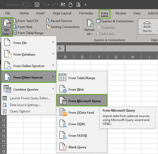This screenshot has height=154, width=158.
Task: Click From Text/CSV in the ribbon
Action: pyautogui.click(x=26, y=21)
